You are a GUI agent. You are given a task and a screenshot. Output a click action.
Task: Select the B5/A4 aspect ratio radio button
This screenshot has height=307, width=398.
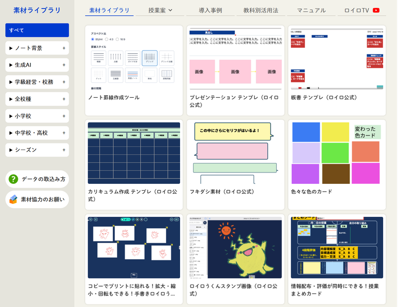[93, 39]
